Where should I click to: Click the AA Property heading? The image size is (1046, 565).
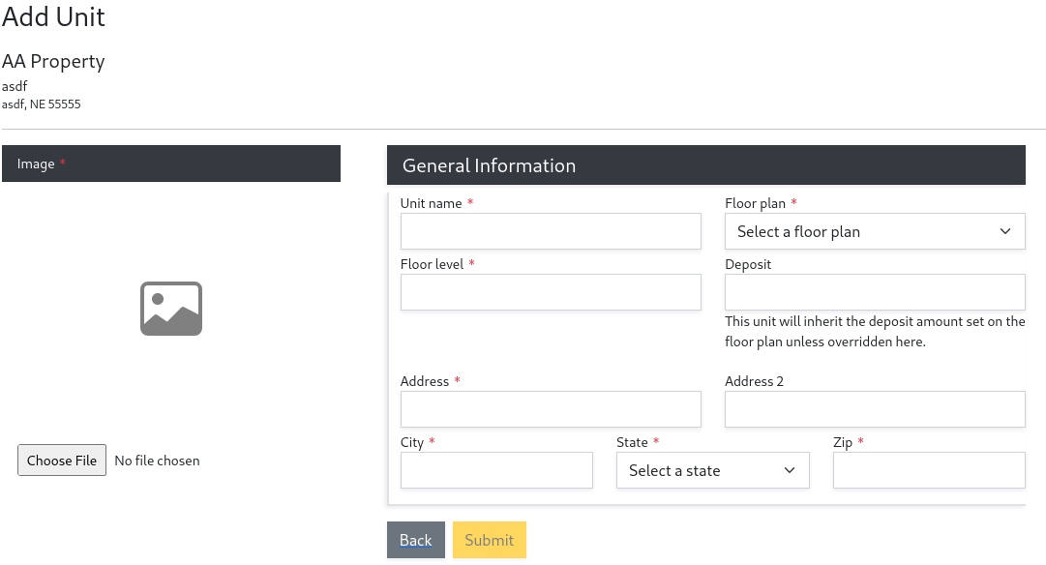(53, 62)
